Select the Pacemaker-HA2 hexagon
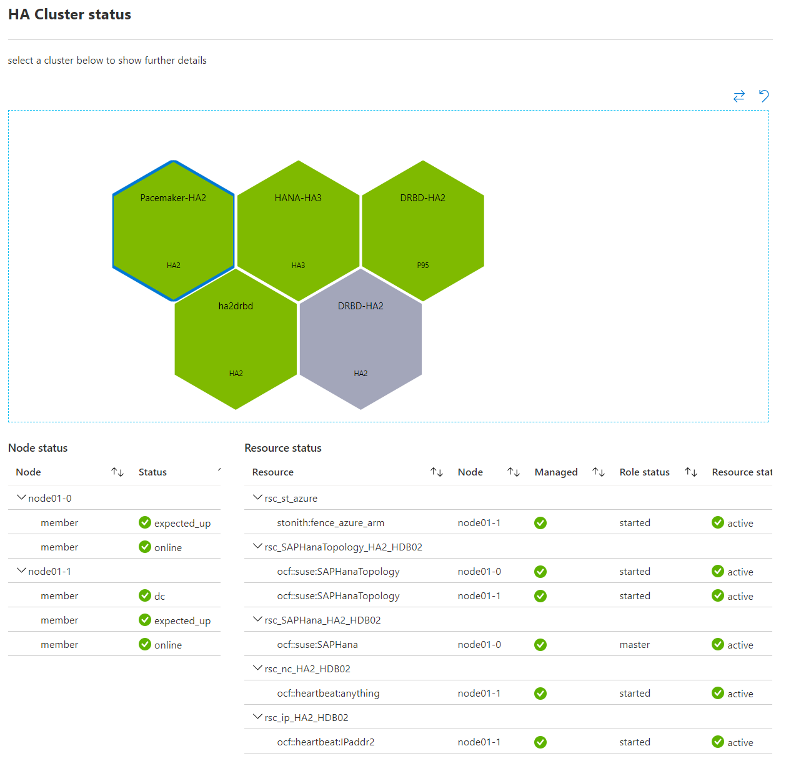Screen dimensions: 791x771 click(174, 231)
